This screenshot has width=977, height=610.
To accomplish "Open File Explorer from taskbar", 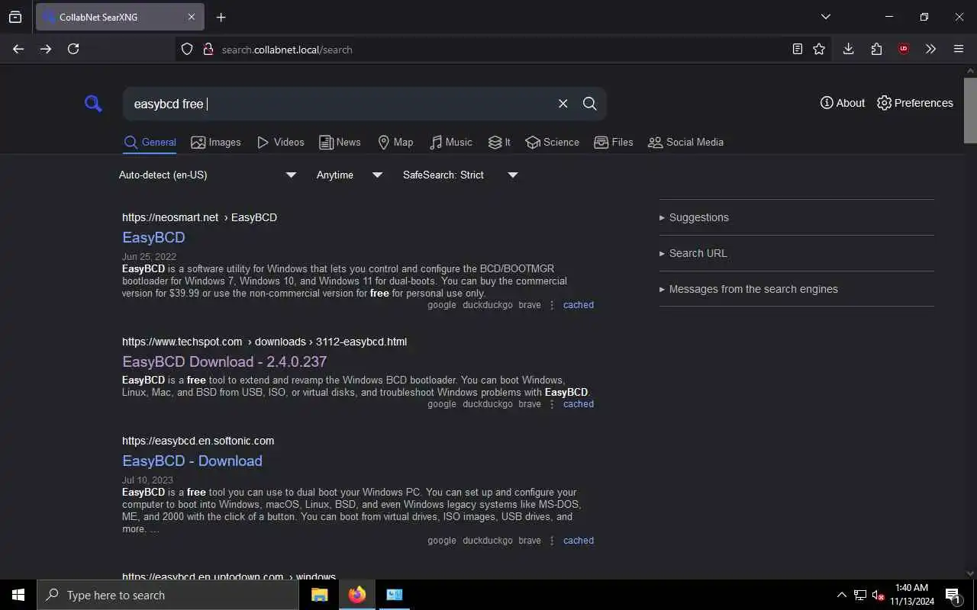I will coord(319,595).
